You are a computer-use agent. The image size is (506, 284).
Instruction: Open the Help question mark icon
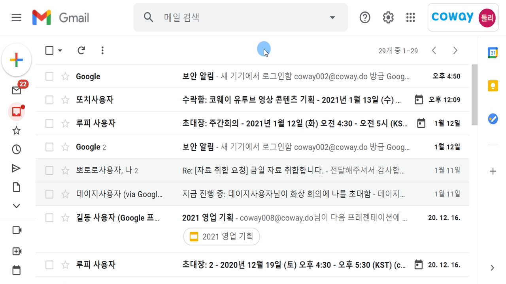(365, 17)
